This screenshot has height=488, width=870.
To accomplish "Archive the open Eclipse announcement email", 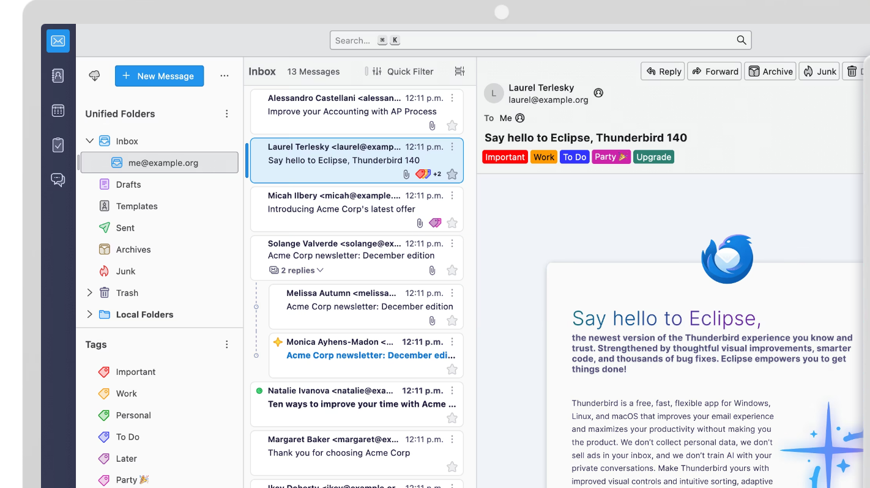I will coord(770,71).
